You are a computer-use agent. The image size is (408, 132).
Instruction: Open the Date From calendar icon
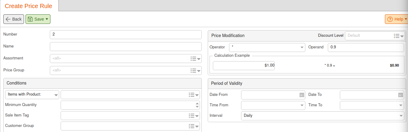tap(302, 95)
